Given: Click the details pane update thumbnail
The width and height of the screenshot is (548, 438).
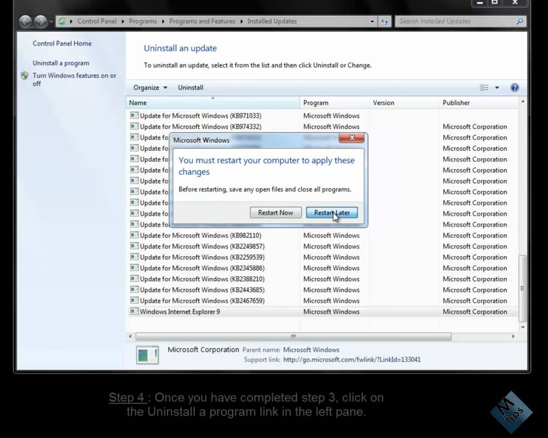Looking at the screenshot, I should point(147,355).
